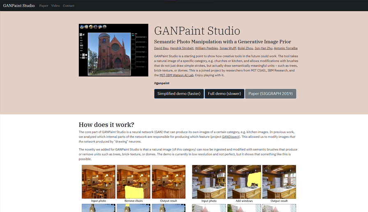The width and height of the screenshot is (368, 212).
Task: Follow the GANDissect project link
Action: (230, 137)
